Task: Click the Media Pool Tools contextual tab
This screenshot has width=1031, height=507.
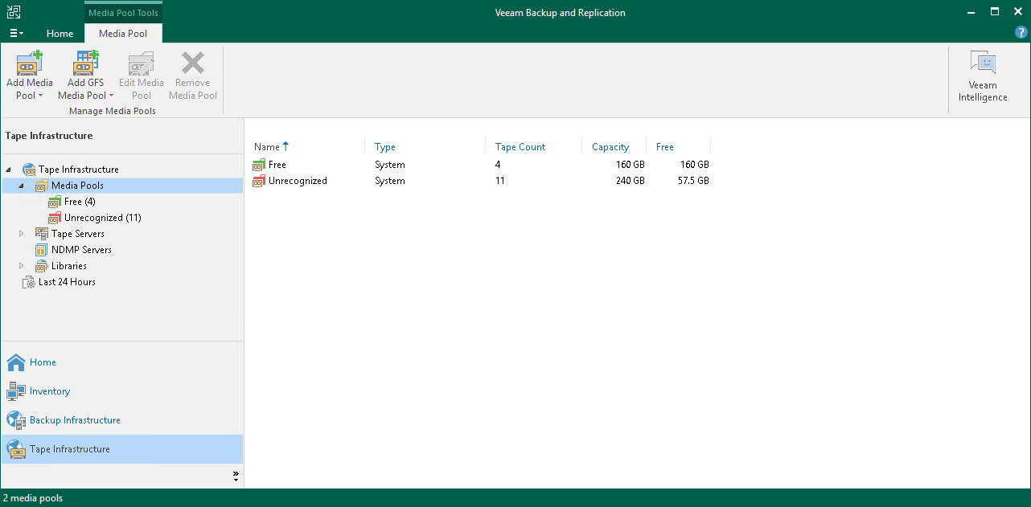Action: [x=123, y=13]
